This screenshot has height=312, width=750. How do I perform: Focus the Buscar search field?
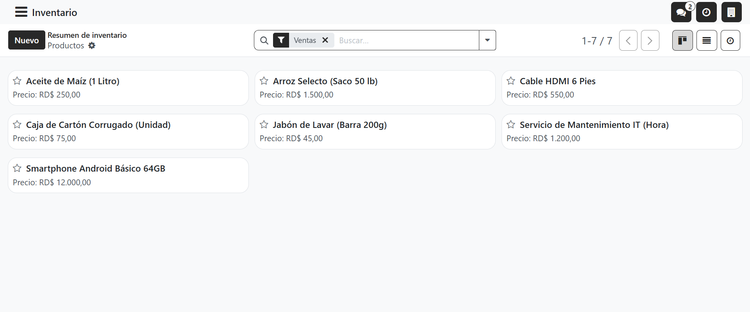(x=406, y=40)
